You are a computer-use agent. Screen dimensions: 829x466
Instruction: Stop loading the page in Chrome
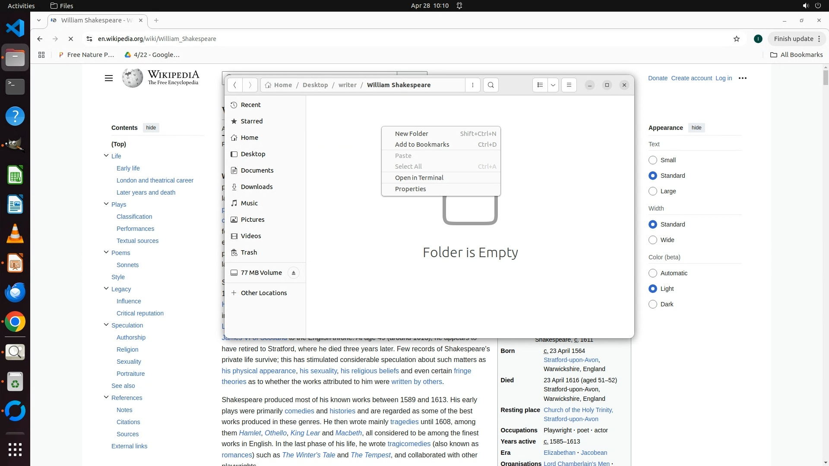pos(71,39)
